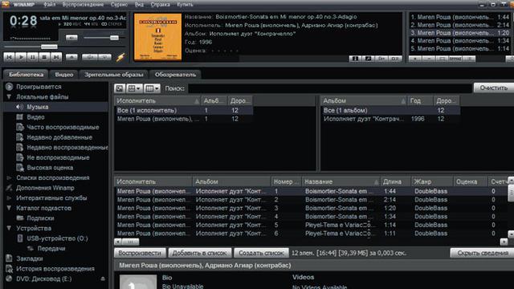The image size is (514, 289).
Task: Stop playback with the stop button
Action: (x=44, y=57)
